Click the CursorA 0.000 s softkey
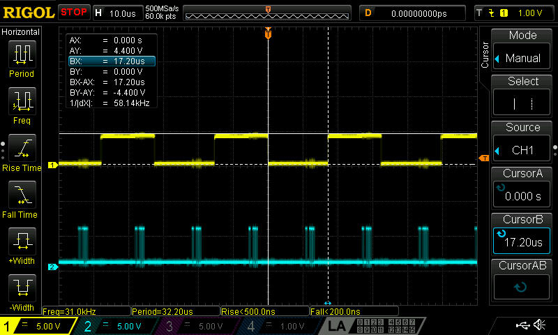 tap(522, 188)
